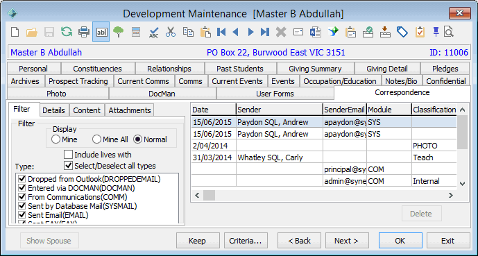The height and width of the screenshot is (256, 478).
Task: Click the tray with green checkmark icon
Action: [x=368, y=32]
